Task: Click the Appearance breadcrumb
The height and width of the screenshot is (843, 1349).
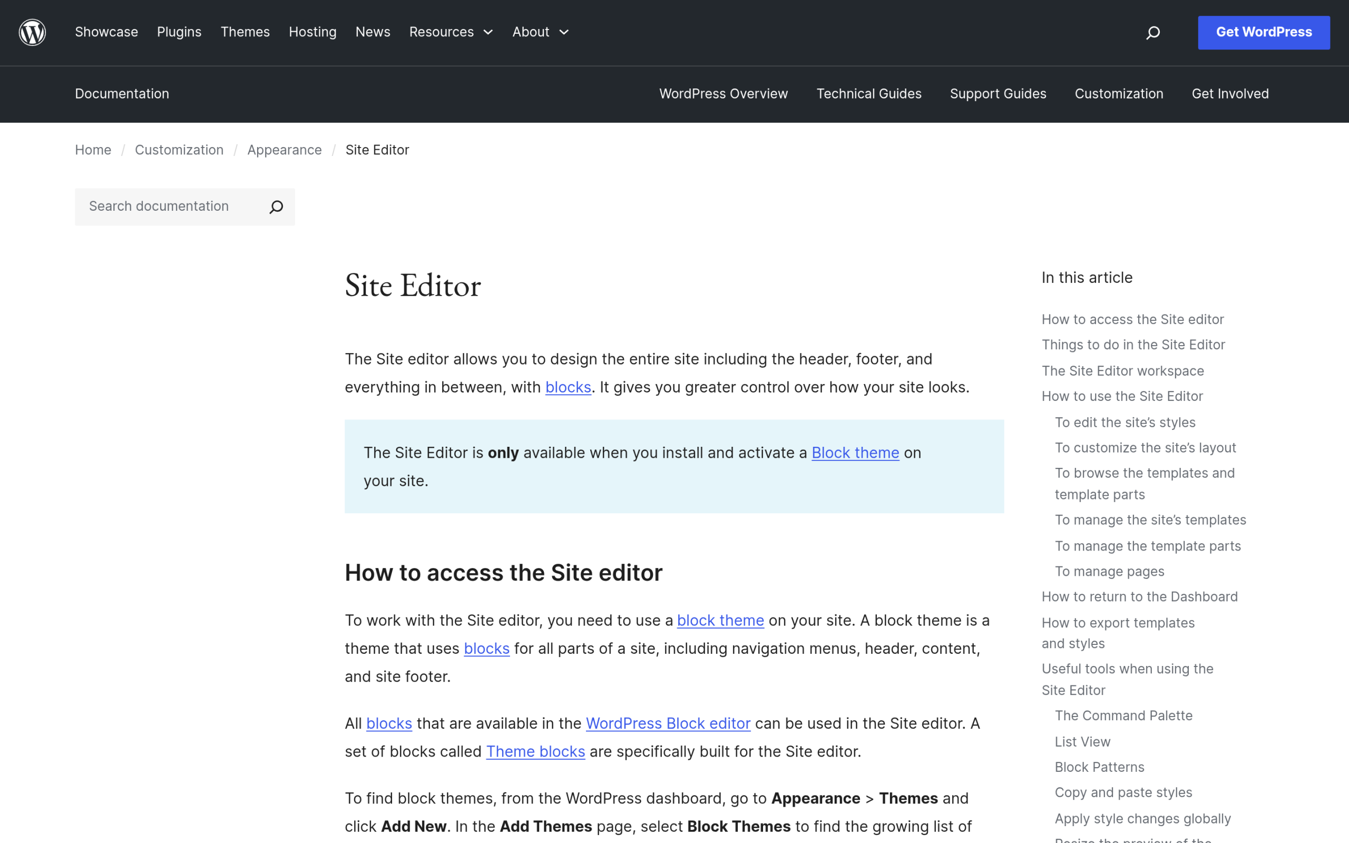Action: tap(285, 150)
